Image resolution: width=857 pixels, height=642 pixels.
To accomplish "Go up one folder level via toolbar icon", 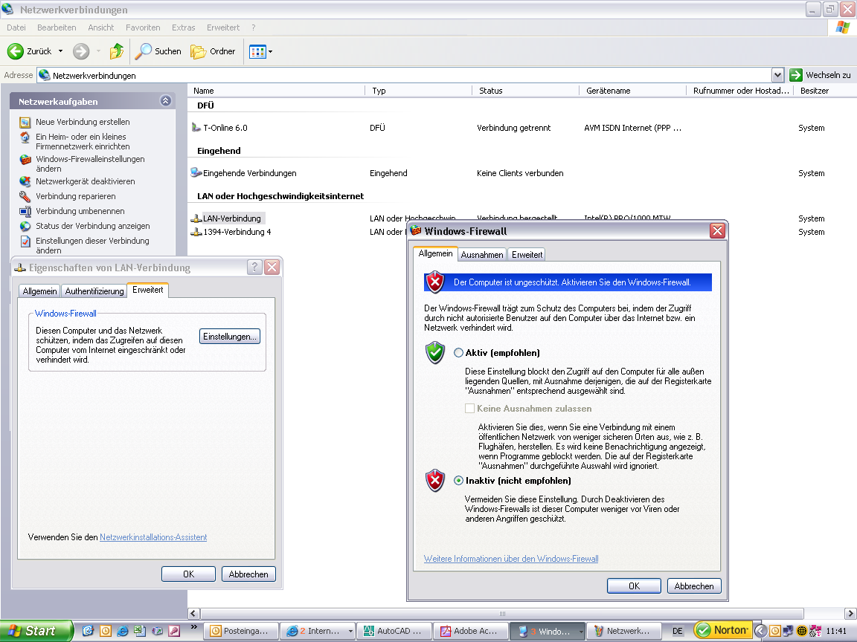I will [116, 51].
